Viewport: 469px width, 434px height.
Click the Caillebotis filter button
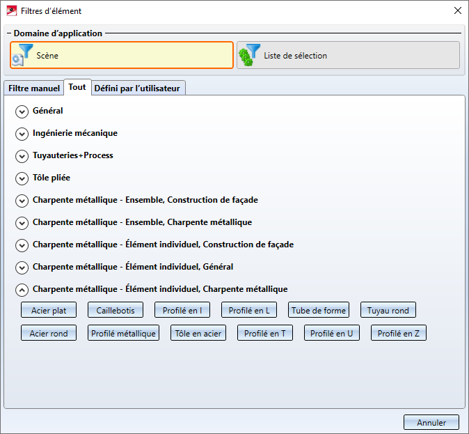[116, 310]
